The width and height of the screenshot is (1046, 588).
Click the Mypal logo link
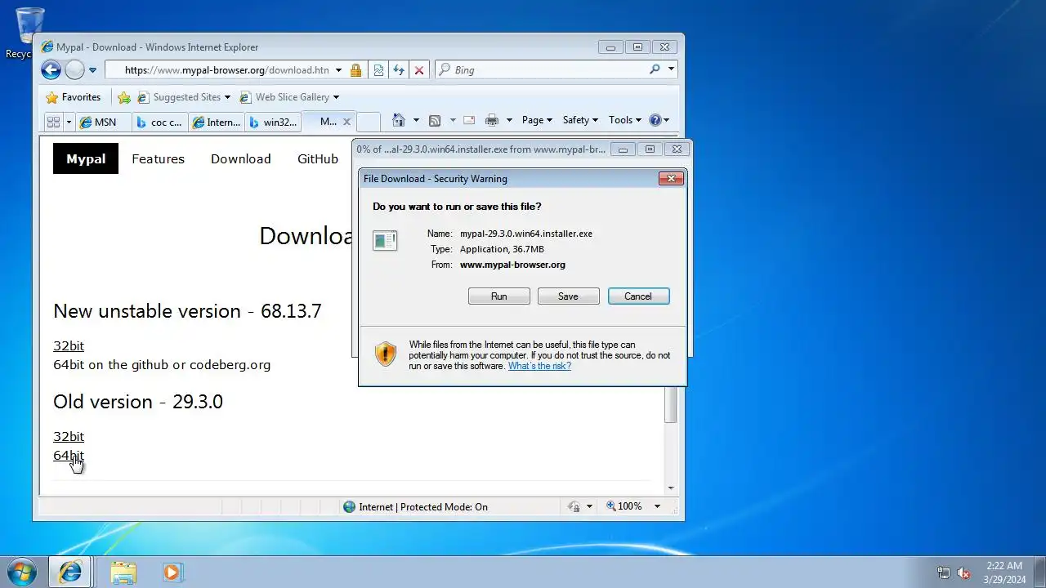[86, 158]
